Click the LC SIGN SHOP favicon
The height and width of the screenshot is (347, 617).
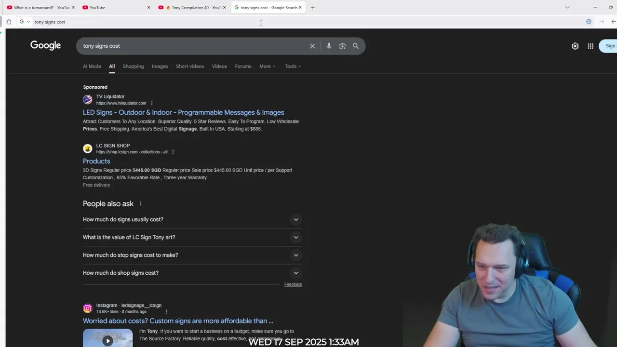87,148
